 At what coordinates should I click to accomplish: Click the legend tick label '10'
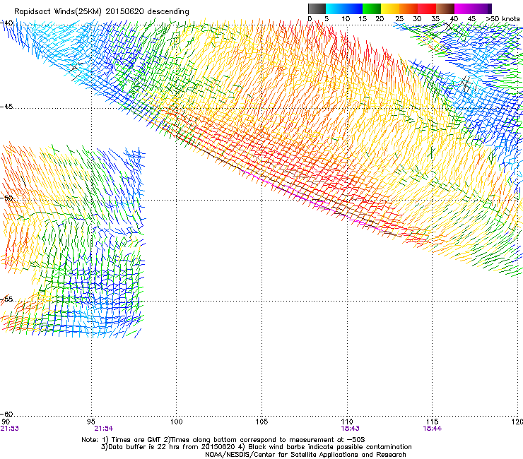[346, 19]
